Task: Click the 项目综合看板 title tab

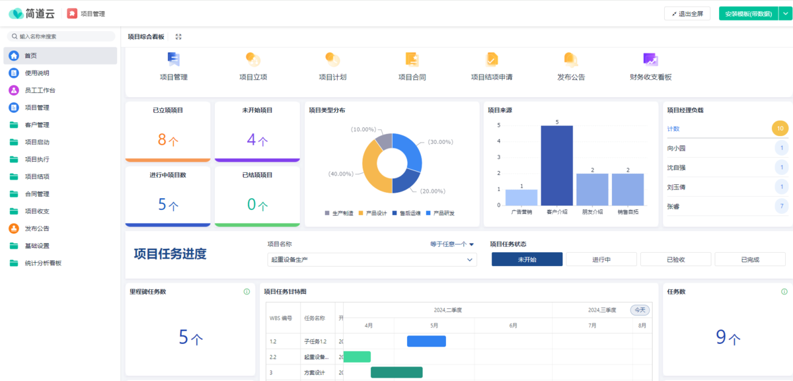Action: (145, 37)
